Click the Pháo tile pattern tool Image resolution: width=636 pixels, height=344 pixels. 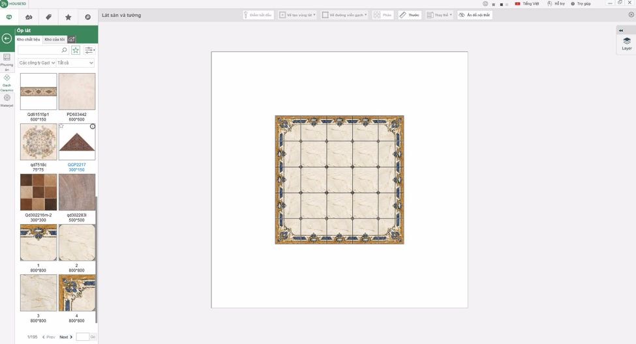pyautogui.click(x=383, y=15)
